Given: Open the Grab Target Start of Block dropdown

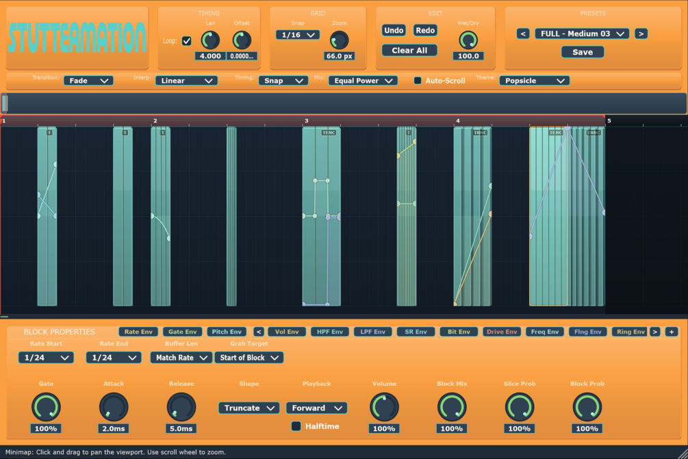Looking at the screenshot, I should tap(249, 358).
